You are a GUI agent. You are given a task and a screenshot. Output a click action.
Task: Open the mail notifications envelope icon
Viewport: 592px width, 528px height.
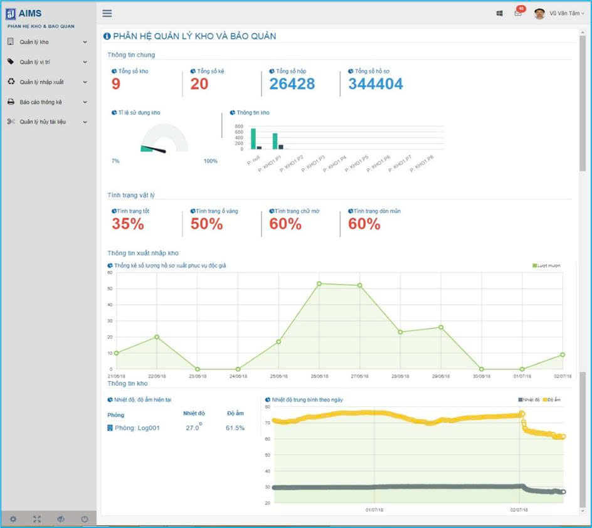(x=517, y=13)
